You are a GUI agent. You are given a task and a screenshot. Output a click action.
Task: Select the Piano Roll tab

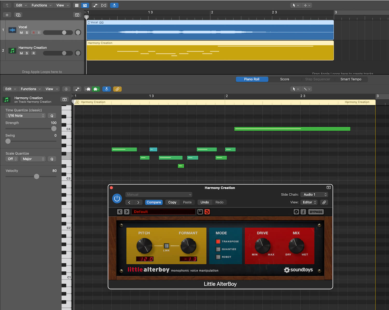[x=252, y=79]
